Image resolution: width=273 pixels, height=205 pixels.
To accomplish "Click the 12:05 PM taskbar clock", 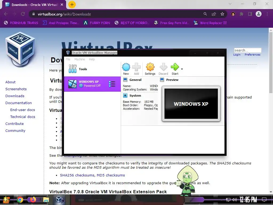I will pos(248,200).
